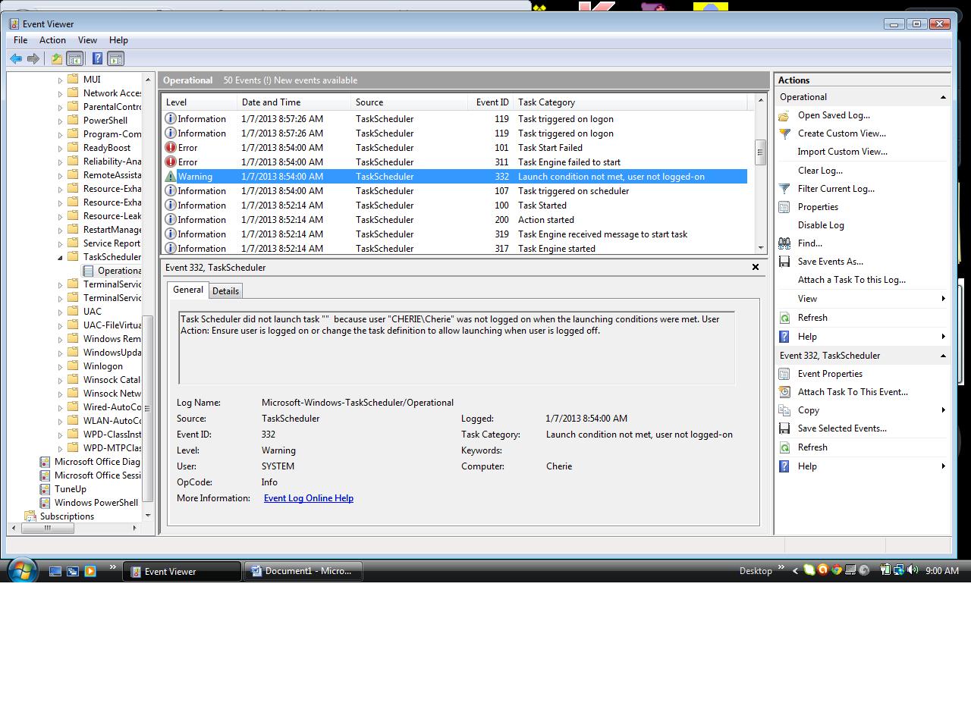Go back with the blue Back arrow

point(16,58)
